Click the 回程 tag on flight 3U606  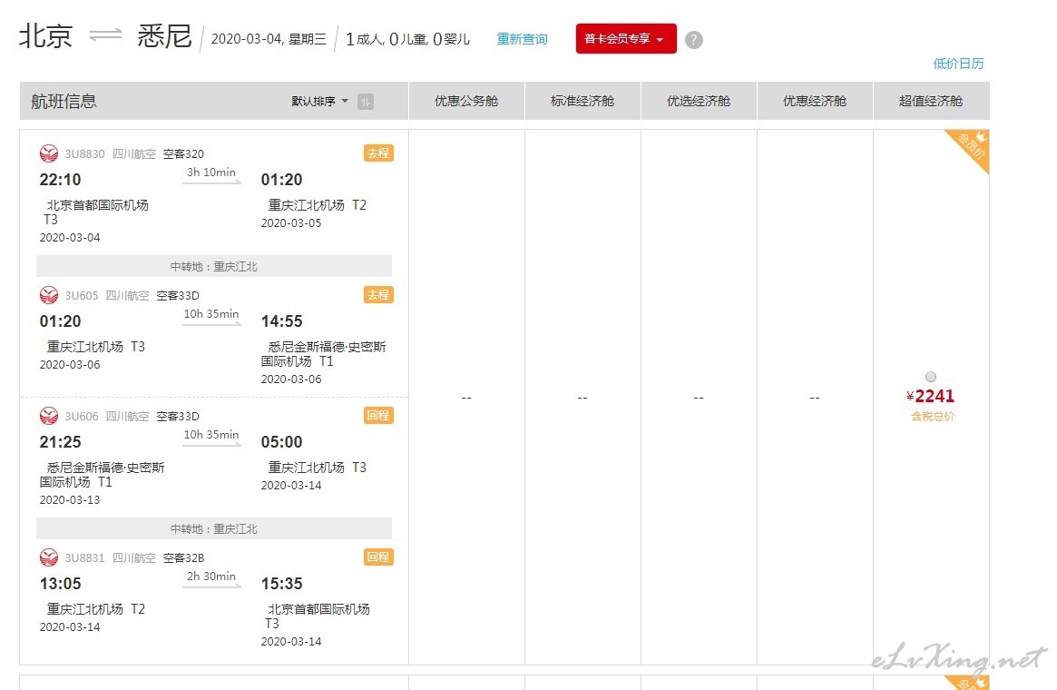pos(378,416)
